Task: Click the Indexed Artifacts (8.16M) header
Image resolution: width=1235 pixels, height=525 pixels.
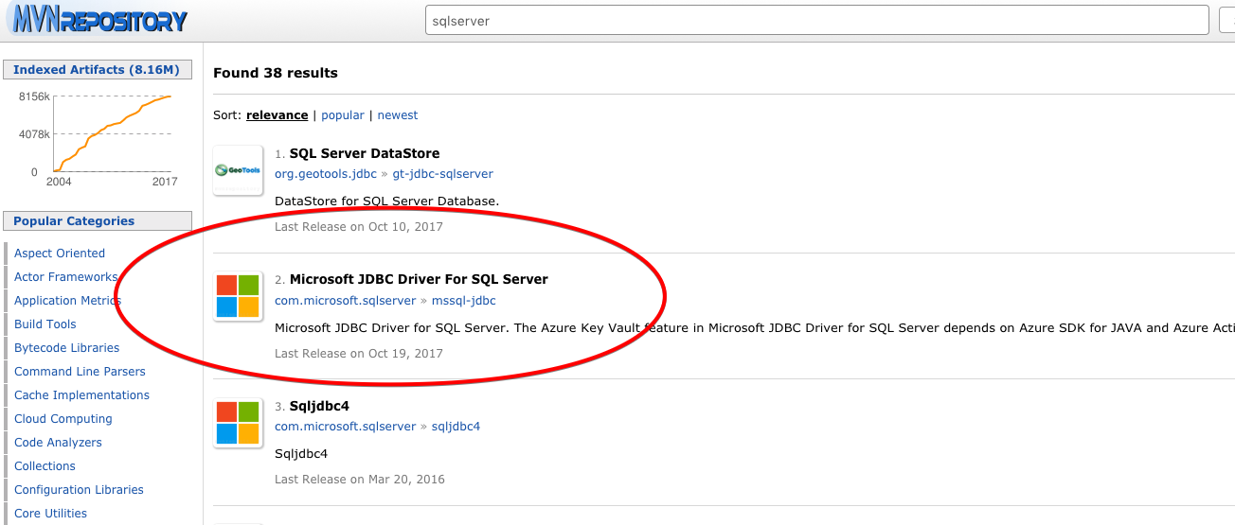Action: pos(98,70)
